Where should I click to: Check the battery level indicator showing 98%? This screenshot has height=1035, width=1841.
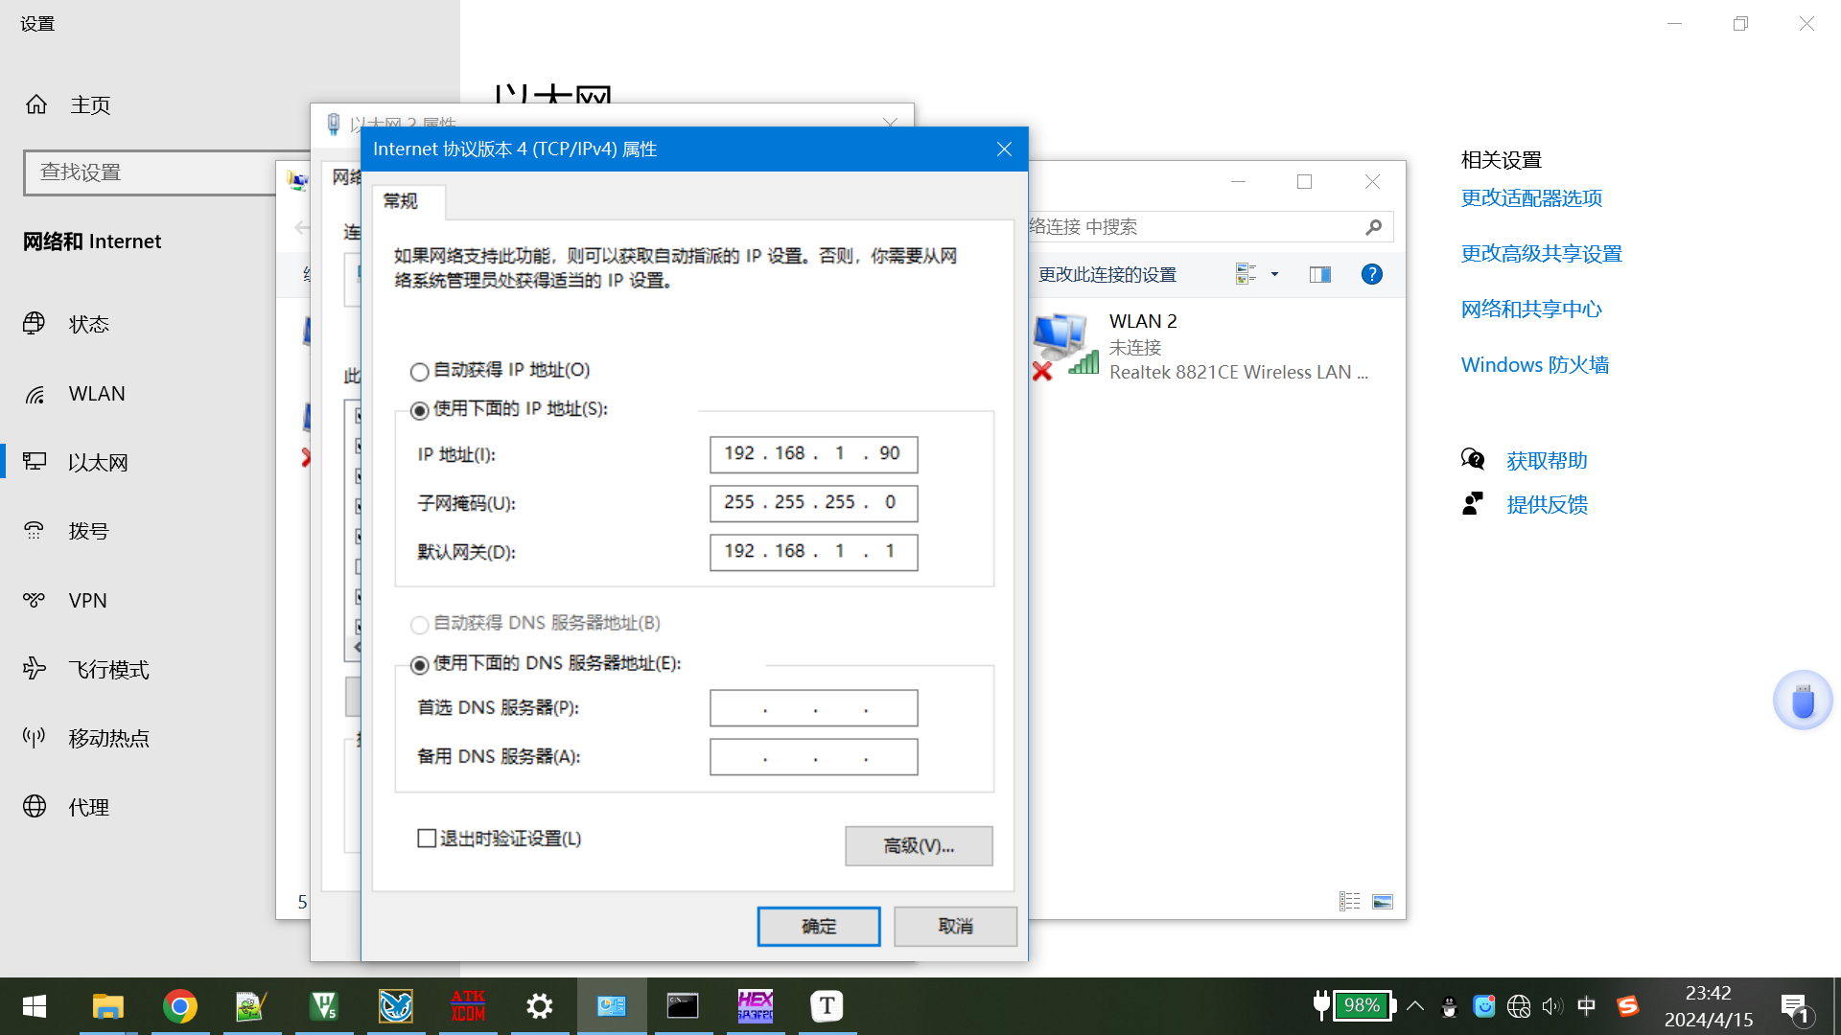click(x=1362, y=1005)
